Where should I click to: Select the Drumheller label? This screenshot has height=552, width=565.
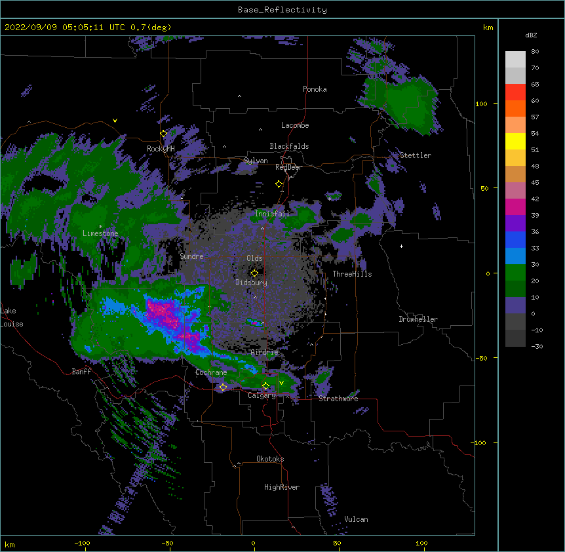[x=418, y=319]
